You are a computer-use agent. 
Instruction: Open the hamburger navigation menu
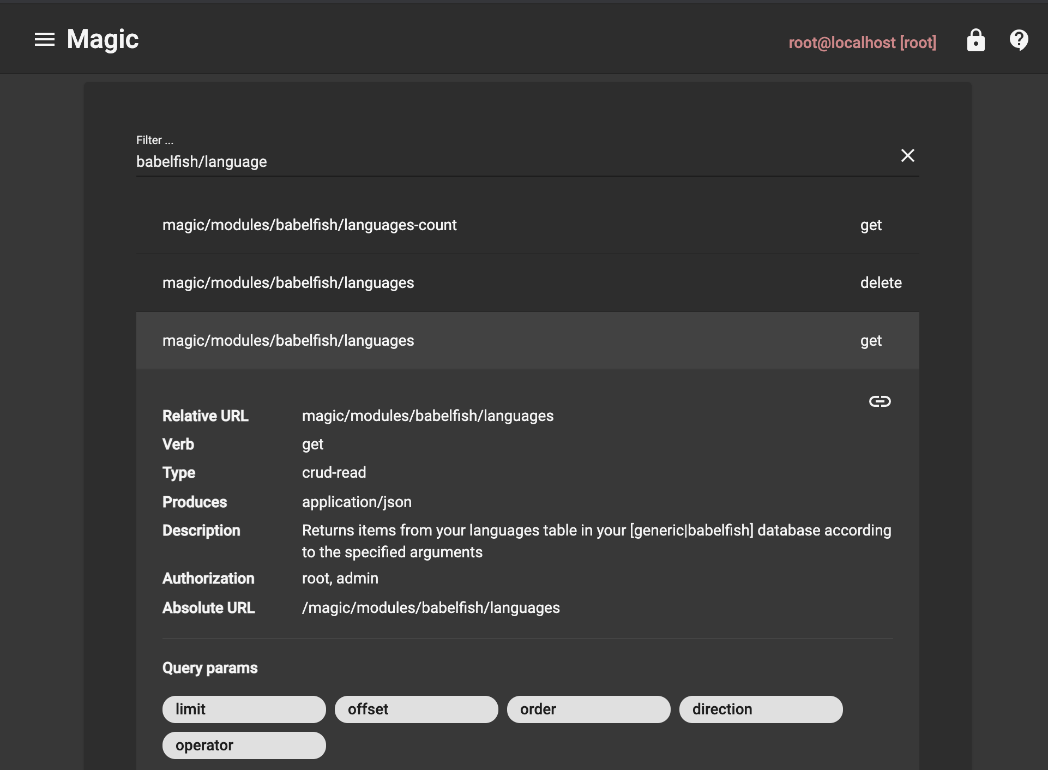coord(45,40)
